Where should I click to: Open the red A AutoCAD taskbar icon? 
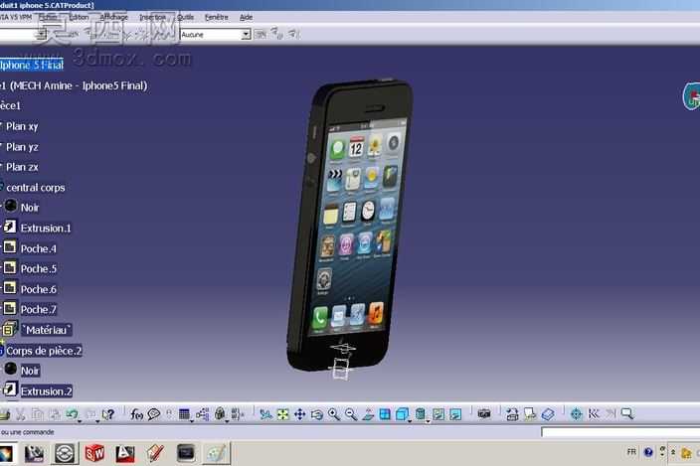pos(124,453)
